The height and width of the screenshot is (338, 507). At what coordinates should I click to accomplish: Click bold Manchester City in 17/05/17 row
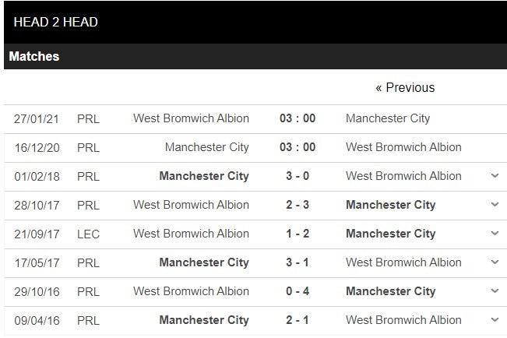204,262
